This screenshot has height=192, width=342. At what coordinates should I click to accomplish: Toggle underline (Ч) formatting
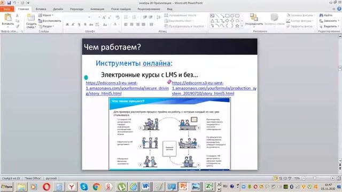[79, 25]
